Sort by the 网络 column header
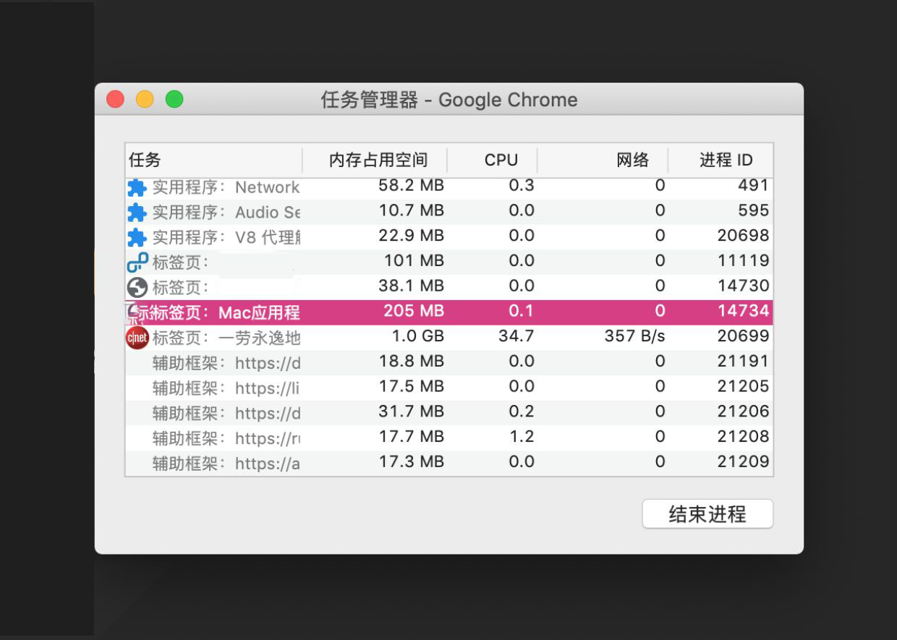Viewport: 897px width, 640px height. click(x=603, y=160)
